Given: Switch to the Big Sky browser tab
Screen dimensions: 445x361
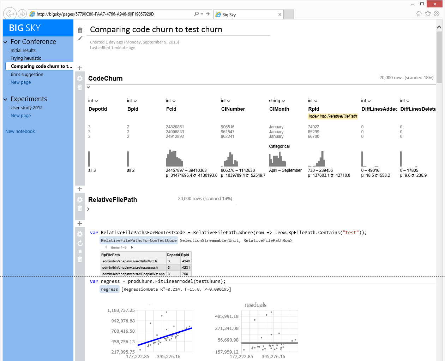Looking at the screenshot, I should click(247, 14).
